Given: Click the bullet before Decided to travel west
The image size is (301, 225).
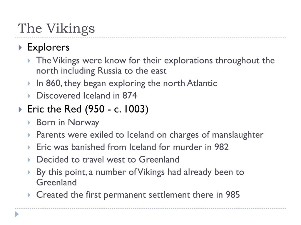Looking at the screenshot, I should [29, 160].
